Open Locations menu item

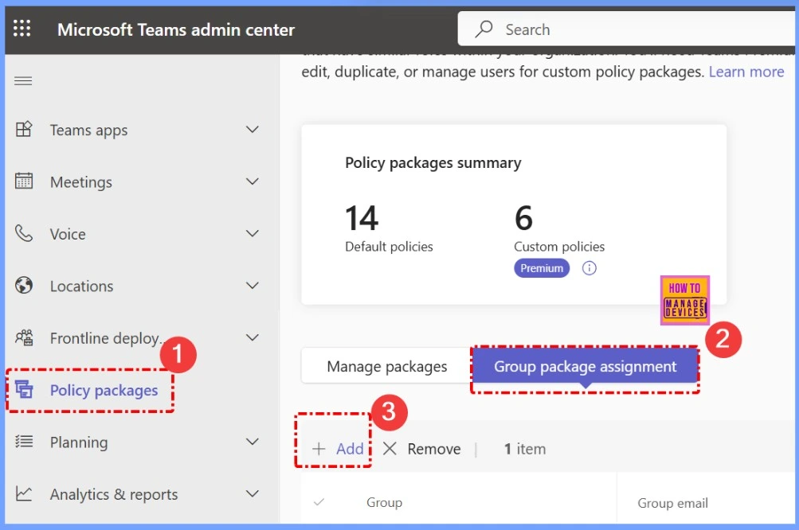(81, 286)
